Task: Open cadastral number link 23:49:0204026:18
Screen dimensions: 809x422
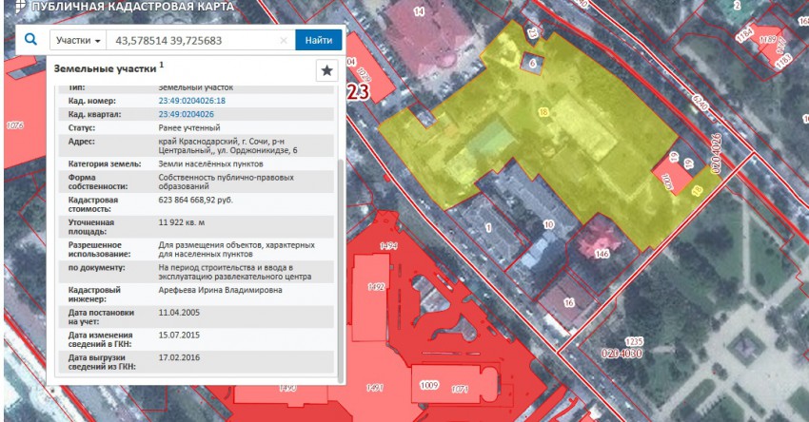Action: [191, 100]
